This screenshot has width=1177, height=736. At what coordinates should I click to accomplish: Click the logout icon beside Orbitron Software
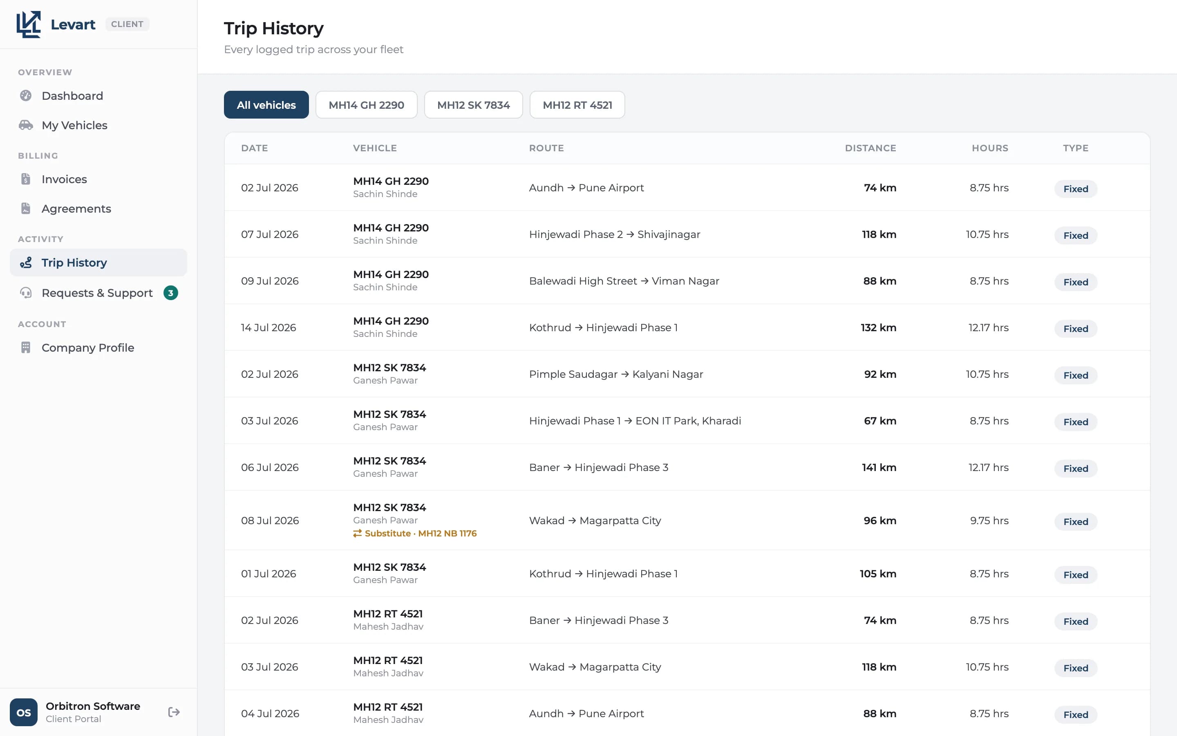[x=174, y=712]
